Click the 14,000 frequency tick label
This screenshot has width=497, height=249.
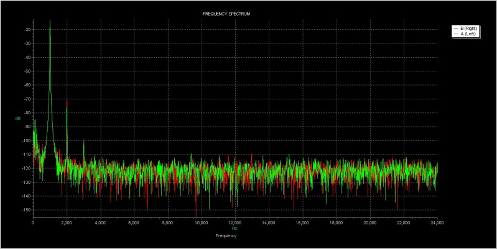(x=269, y=222)
